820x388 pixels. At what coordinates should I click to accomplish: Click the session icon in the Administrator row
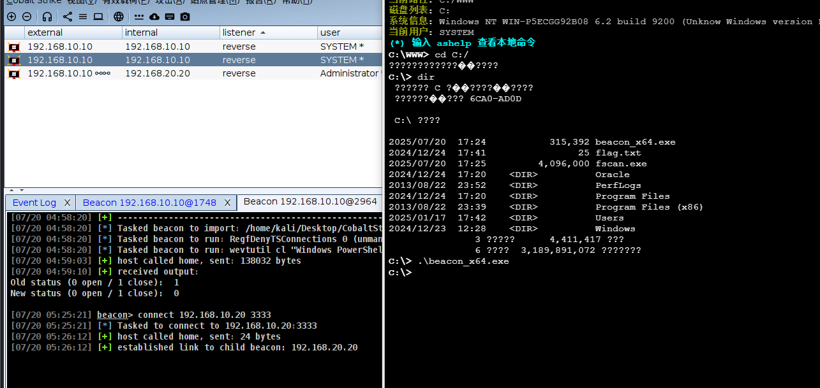click(14, 73)
